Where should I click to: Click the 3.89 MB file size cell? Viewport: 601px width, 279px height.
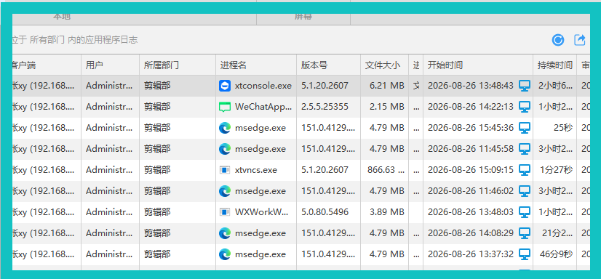coord(387,212)
